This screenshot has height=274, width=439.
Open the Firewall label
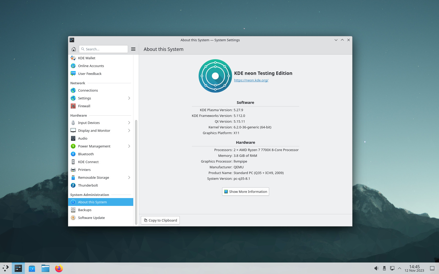[x=84, y=106]
